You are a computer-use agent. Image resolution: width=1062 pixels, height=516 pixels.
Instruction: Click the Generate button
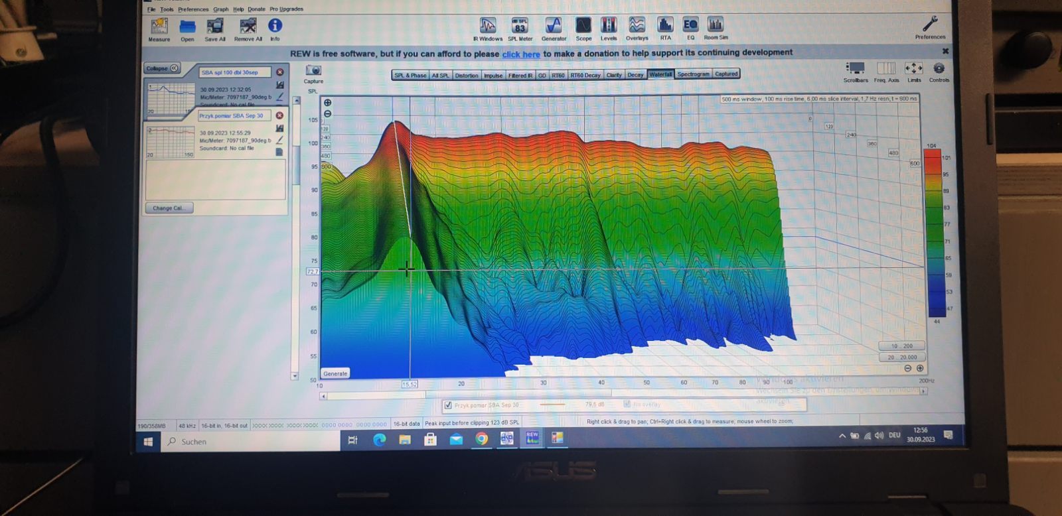click(335, 373)
